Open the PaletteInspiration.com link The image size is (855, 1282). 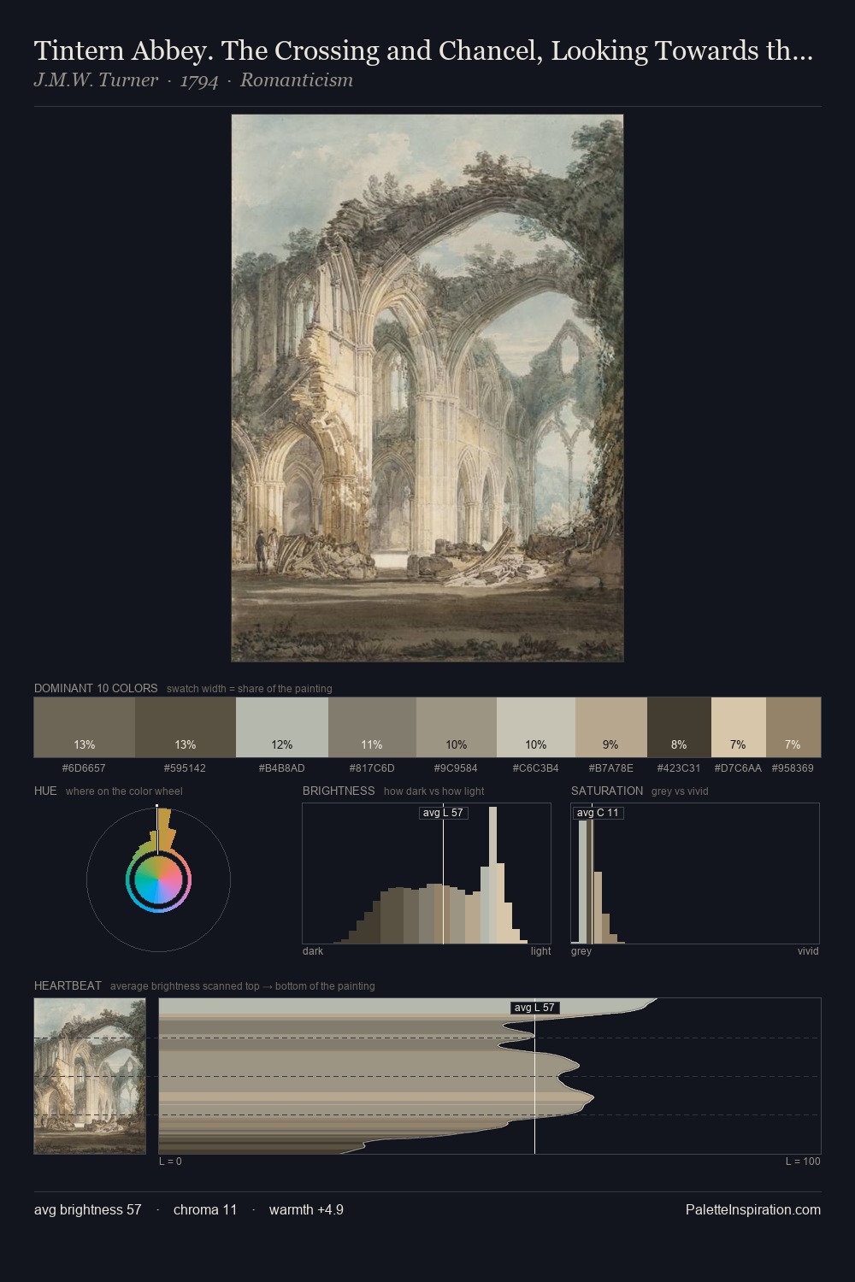pyautogui.click(x=753, y=1209)
